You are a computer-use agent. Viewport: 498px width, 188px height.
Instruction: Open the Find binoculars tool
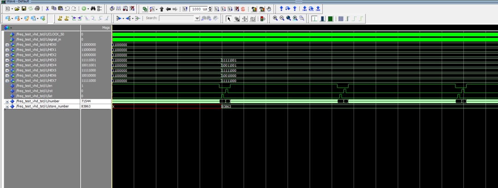pyautogui.click(x=93, y=9)
